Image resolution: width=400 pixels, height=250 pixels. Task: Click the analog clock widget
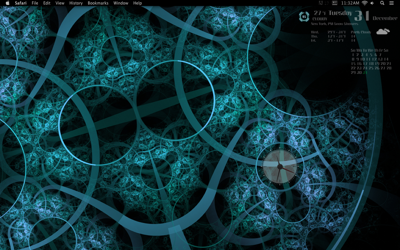(280, 167)
